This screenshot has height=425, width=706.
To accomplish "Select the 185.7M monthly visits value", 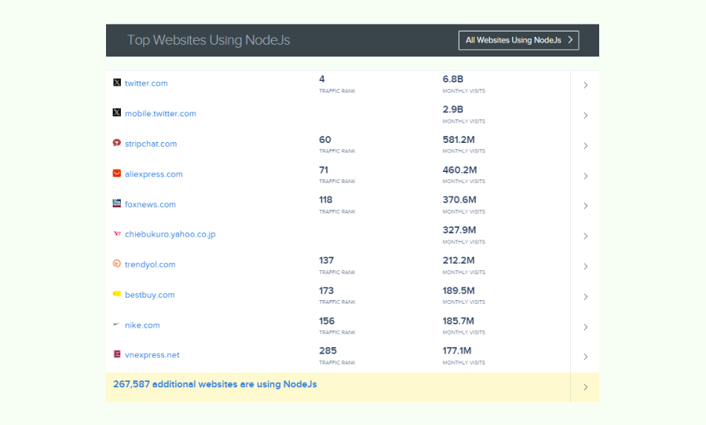I will (x=459, y=321).
